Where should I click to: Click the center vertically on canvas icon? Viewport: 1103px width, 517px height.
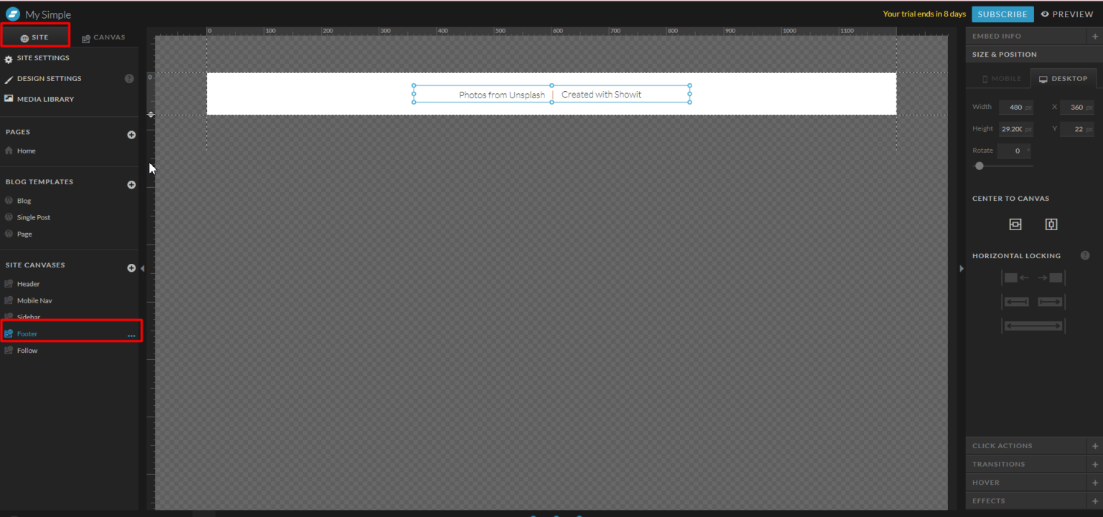tap(1051, 224)
